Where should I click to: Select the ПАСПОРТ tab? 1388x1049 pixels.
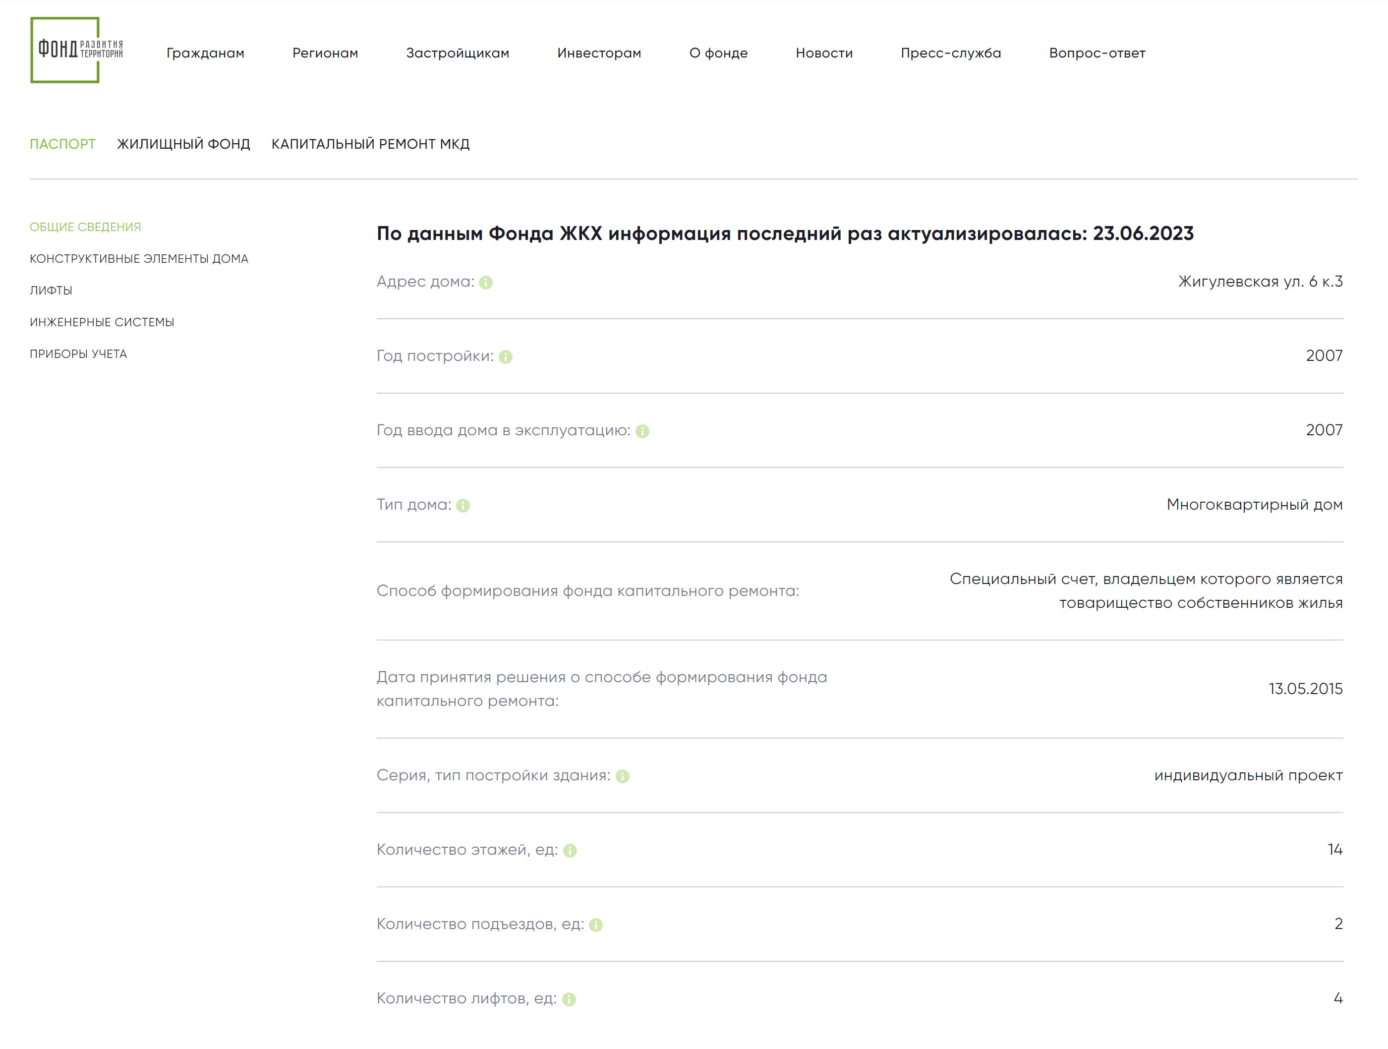(x=63, y=144)
